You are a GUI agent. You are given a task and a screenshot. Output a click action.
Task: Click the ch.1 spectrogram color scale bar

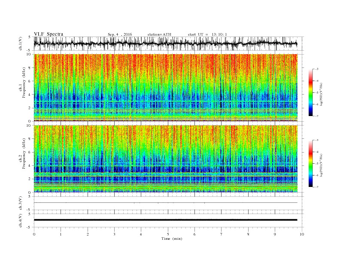coord(310,92)
